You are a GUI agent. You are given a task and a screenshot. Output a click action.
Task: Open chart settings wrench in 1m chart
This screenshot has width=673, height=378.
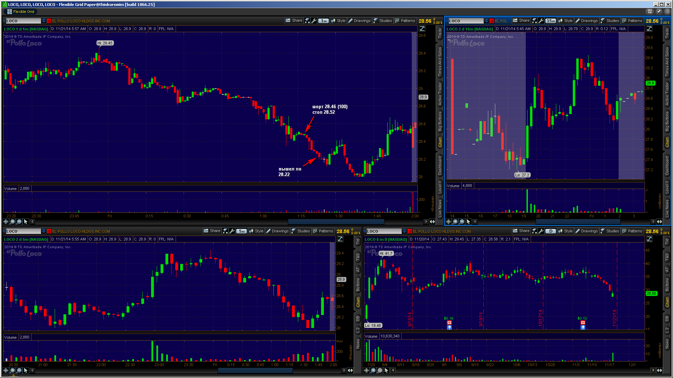(x=314, y=21)
